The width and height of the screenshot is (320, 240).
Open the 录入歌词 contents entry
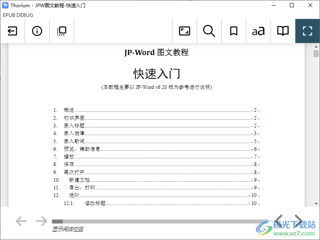(x=156, y=141)
